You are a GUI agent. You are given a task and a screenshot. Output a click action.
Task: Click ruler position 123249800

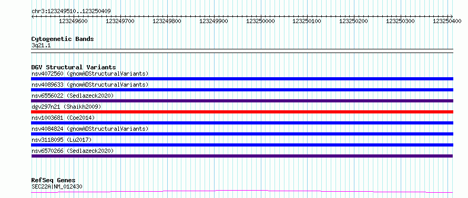click(167, 21)
